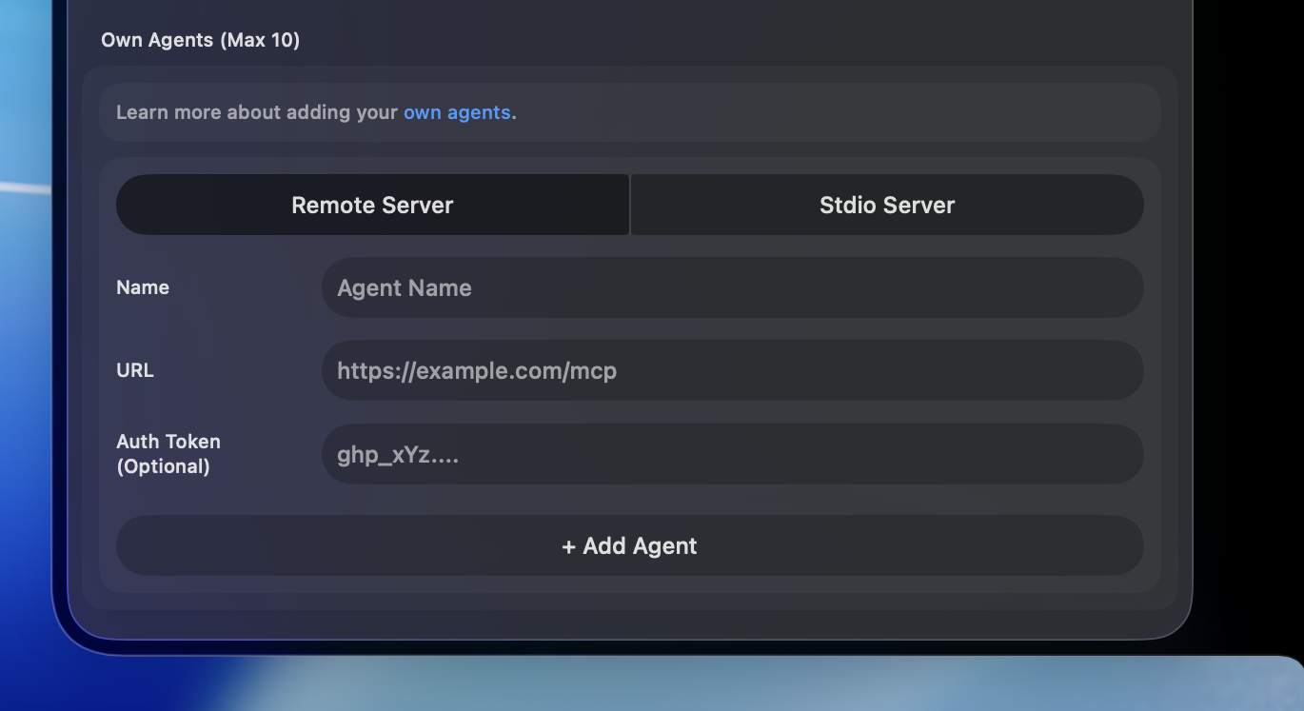This screenshot has height=711, width=1304.
Task: Click inside the Agent Name field
Action: click(x=733, y=287)
